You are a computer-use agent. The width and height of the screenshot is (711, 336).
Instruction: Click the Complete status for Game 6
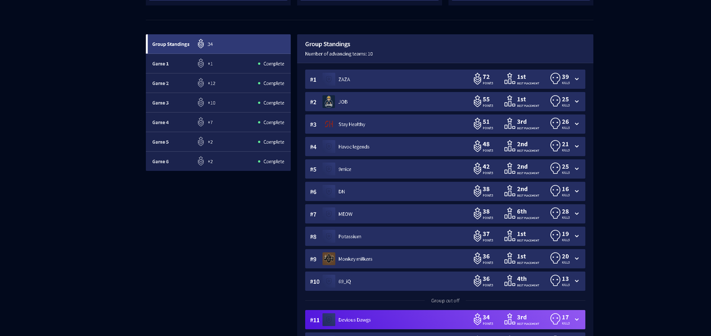pyautogui.click(x=271, y=161)
